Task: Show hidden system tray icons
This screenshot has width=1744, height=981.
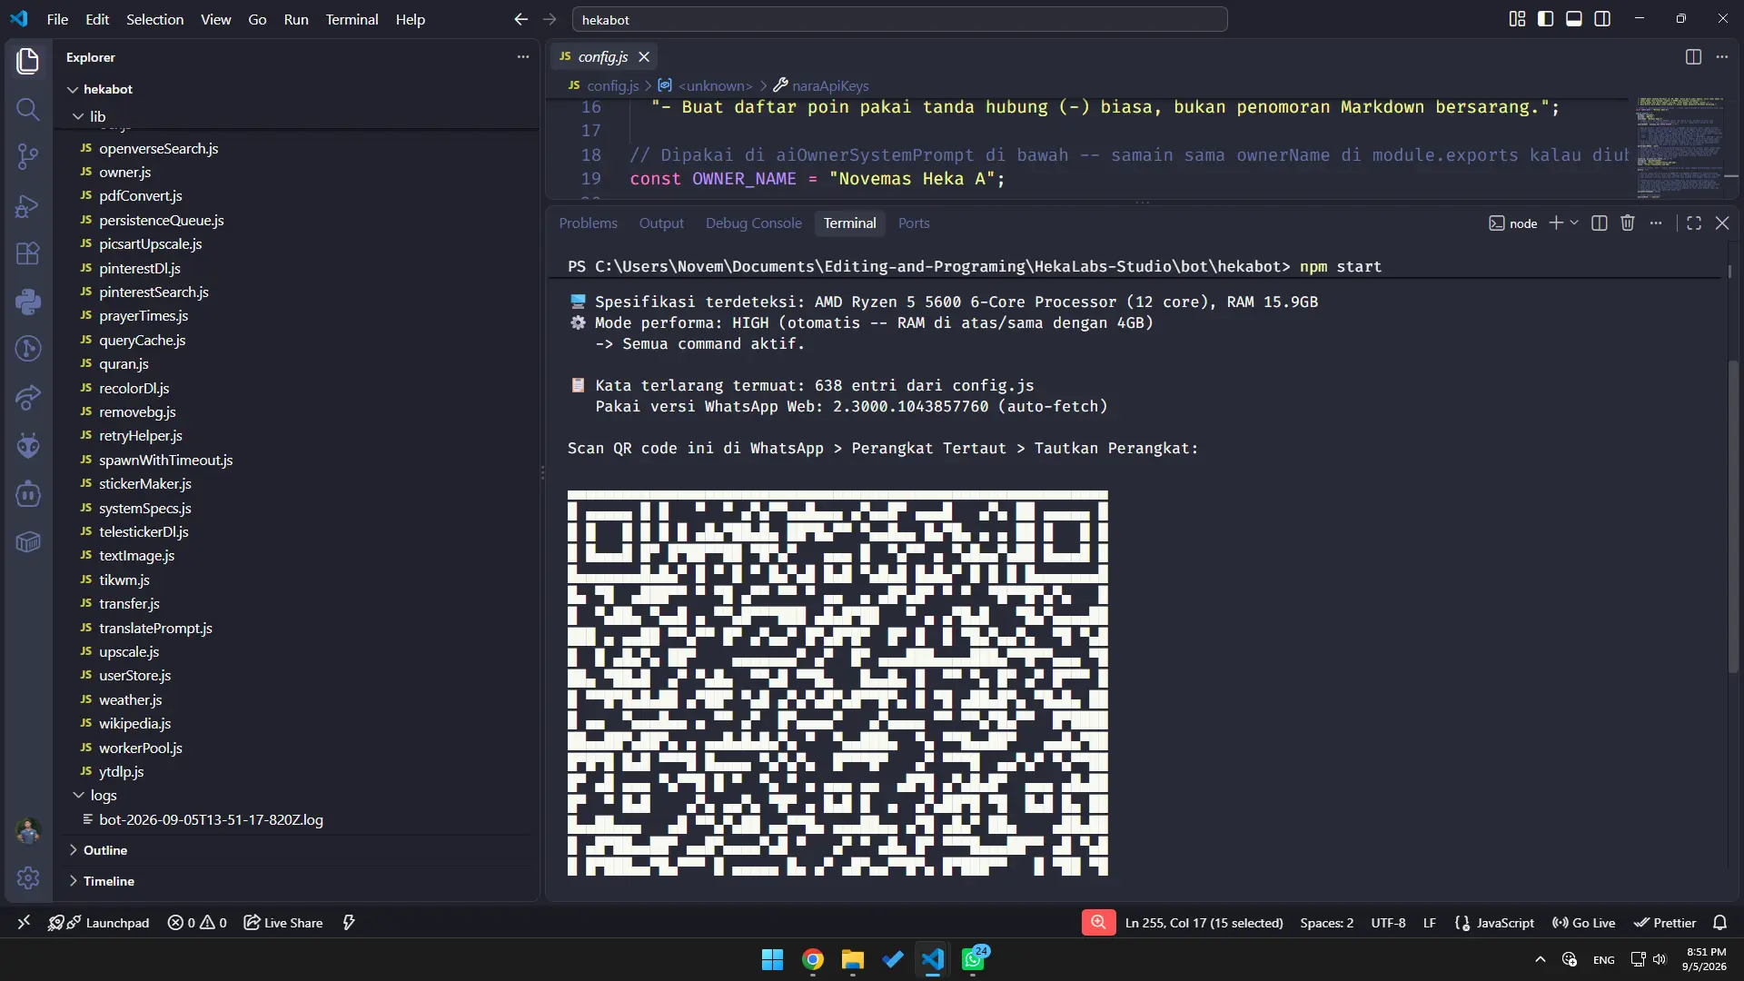Action: (x=1540, y=959)
